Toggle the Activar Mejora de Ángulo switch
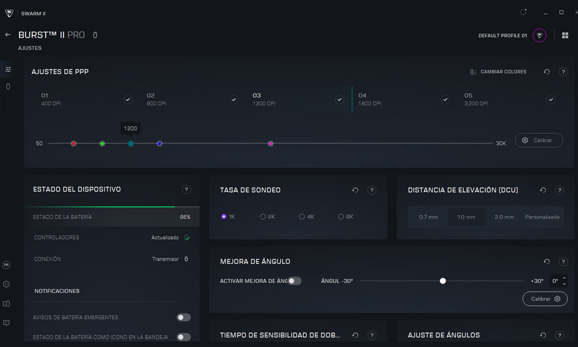Viewport: 578px width, 347px height. pyautogui.click(x=295, y=281)
